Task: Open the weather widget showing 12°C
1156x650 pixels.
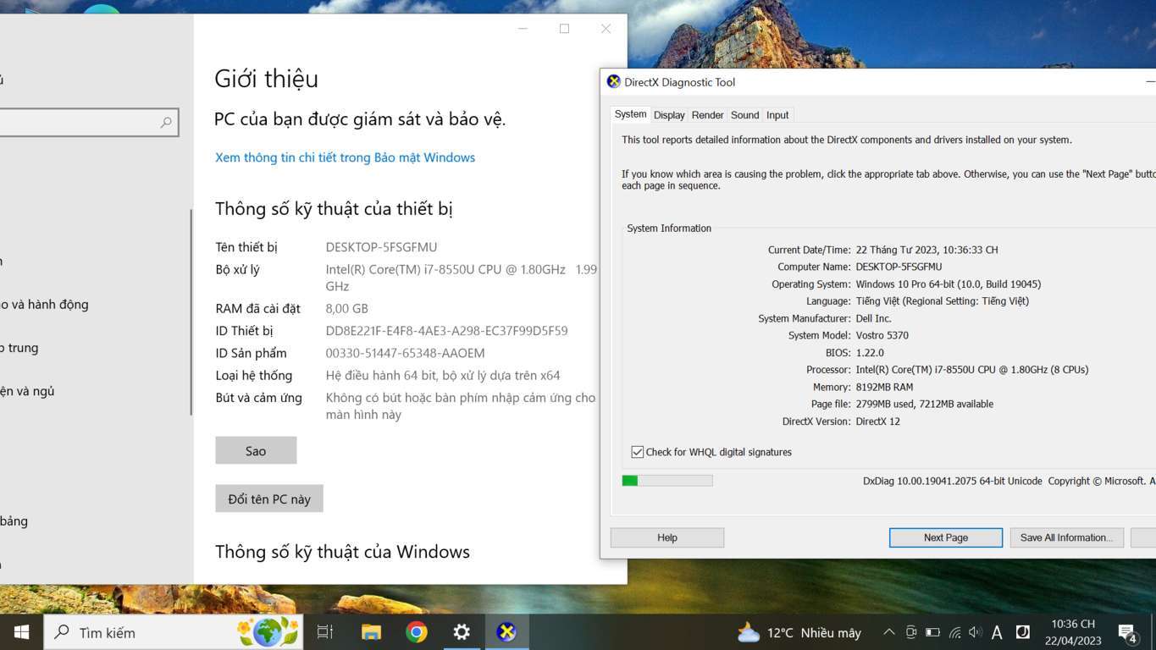Action: click(799, 633)
